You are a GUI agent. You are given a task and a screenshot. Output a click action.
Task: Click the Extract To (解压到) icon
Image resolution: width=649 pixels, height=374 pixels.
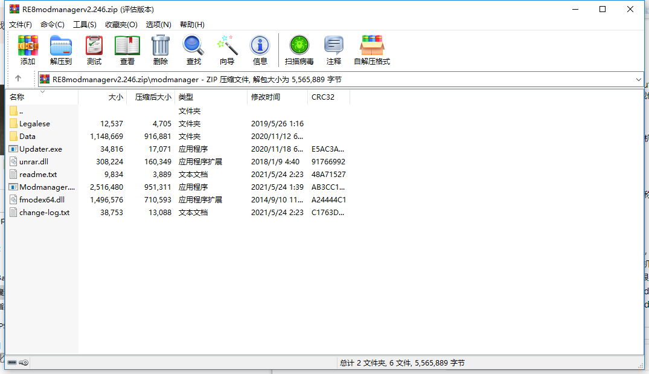click(61, 45)
